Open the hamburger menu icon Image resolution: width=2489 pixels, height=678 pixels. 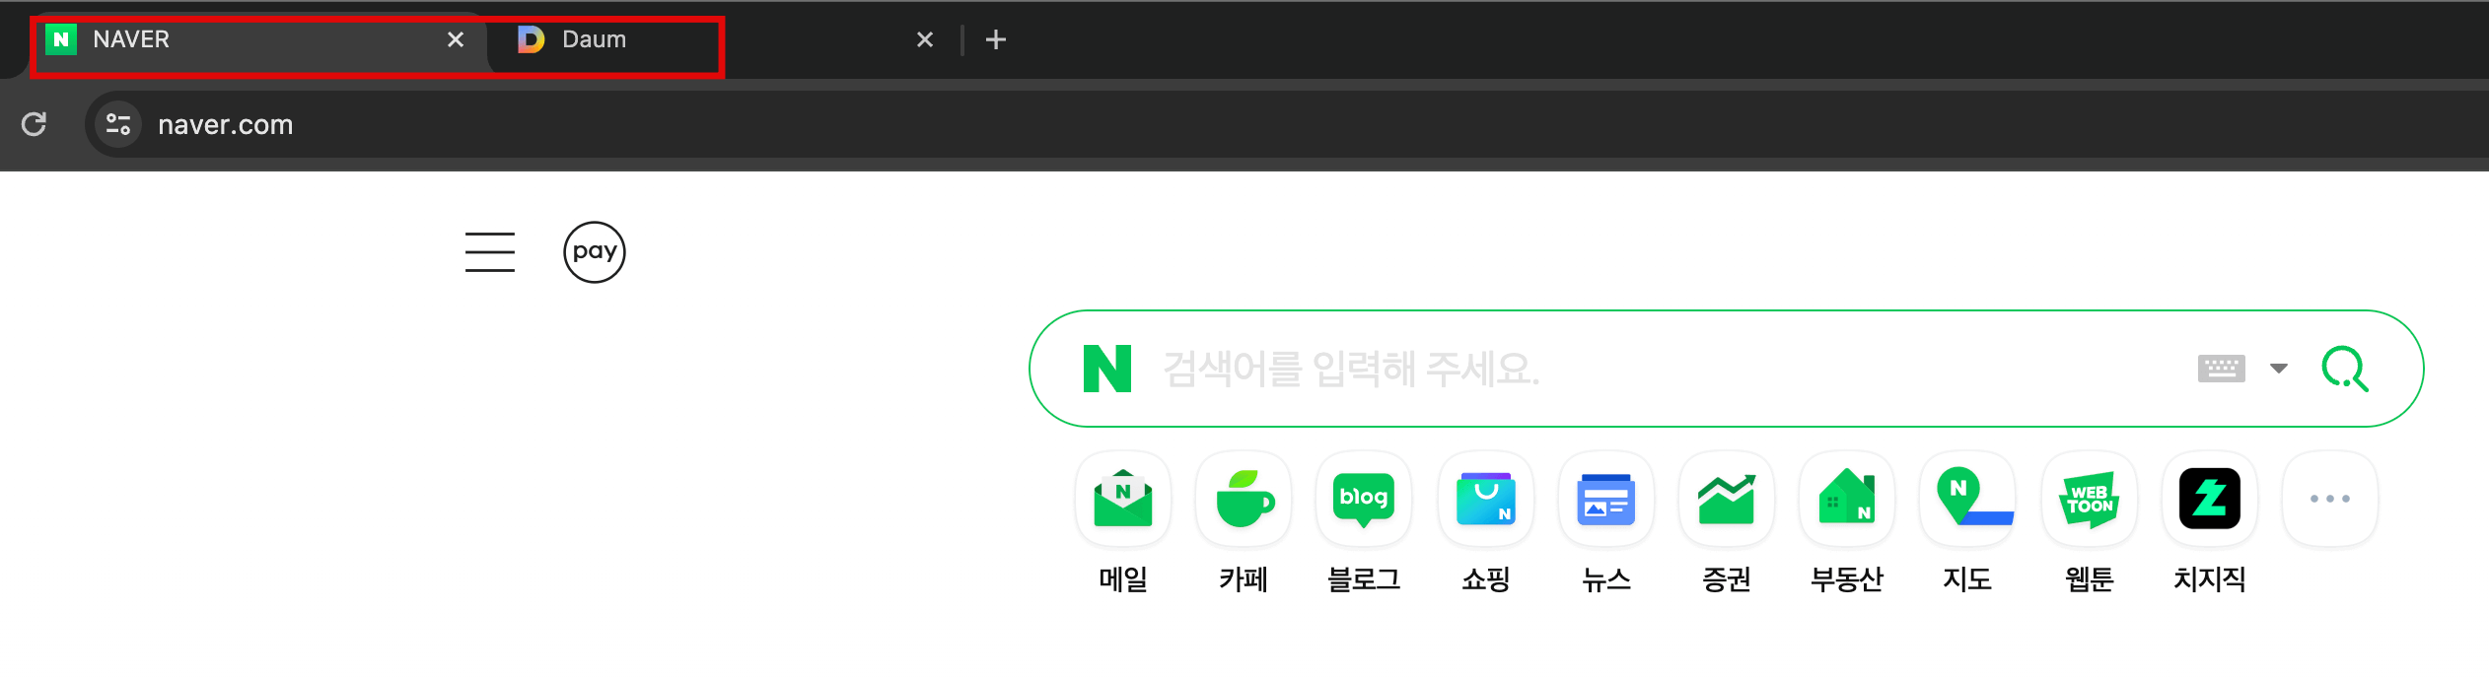(490, 252)
